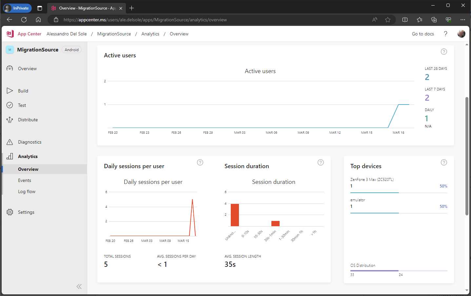Click the profile avatar

tap(461, 33)
